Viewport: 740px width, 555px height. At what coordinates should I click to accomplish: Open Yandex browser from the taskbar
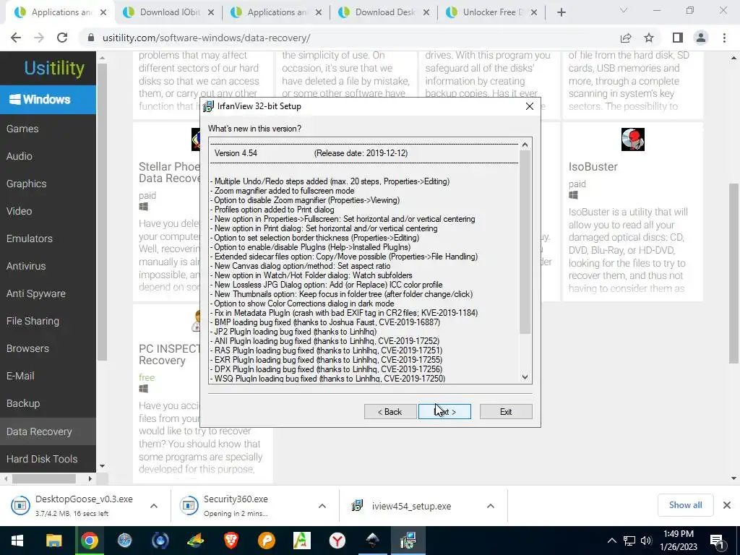coord(337,541)
